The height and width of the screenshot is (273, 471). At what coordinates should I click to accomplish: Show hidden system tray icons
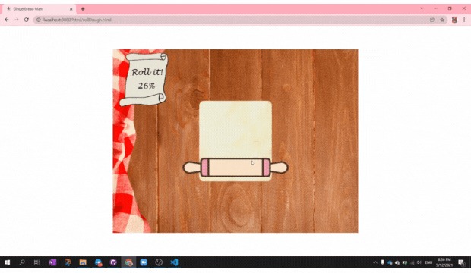(x=375, y=262)
